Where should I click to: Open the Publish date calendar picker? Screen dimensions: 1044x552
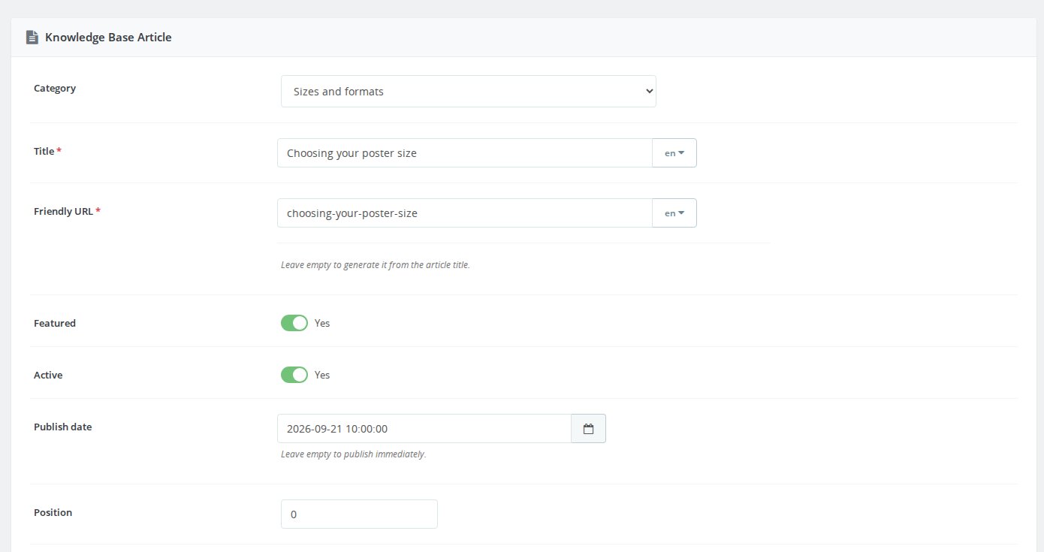tap(588, 429)
